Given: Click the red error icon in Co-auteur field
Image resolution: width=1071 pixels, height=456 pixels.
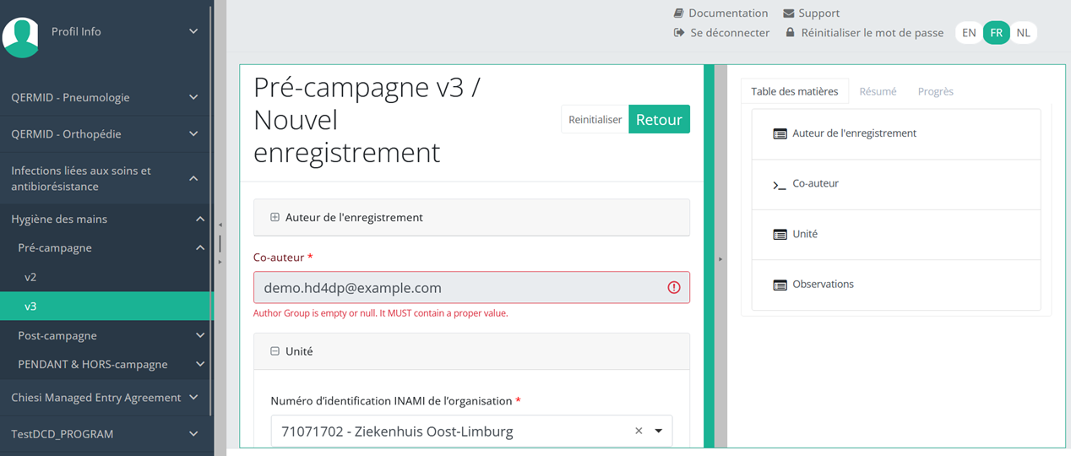Looking at the screenshot, I should [x=673, y=288].
